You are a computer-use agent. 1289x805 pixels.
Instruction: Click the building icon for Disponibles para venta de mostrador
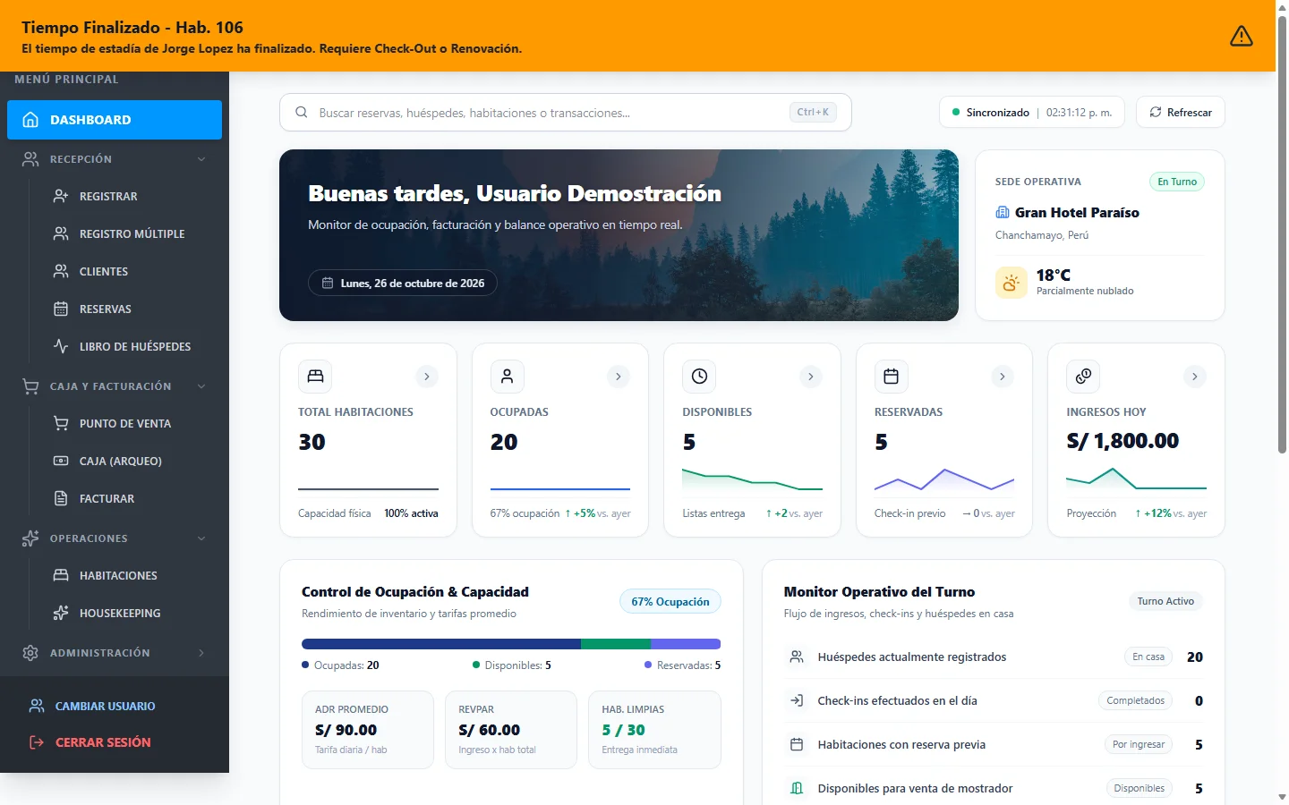point(796,788)
